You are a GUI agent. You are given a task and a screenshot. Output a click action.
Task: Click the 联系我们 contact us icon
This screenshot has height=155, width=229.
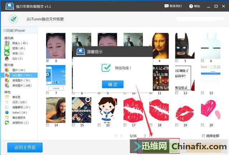pos(173,6)
